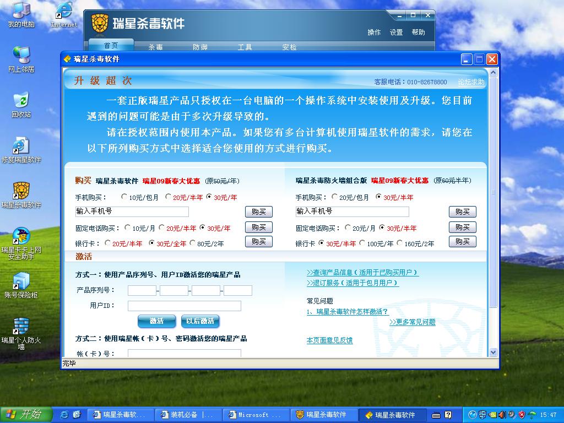Click the 帐(卡)号 input field
Image resolution: width=564 pixels, height=423 pixels.
tap(185, 353)
